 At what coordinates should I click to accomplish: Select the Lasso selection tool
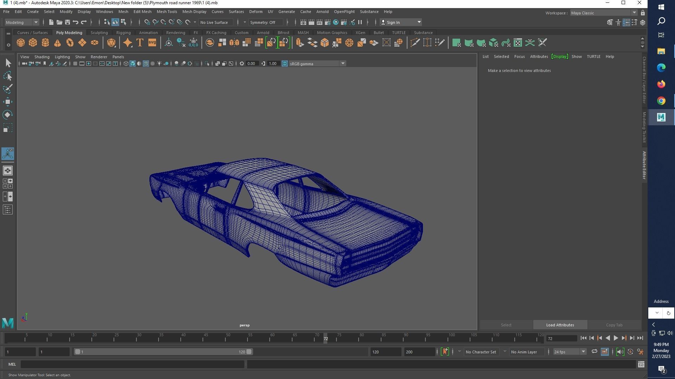tap(8, 76)
